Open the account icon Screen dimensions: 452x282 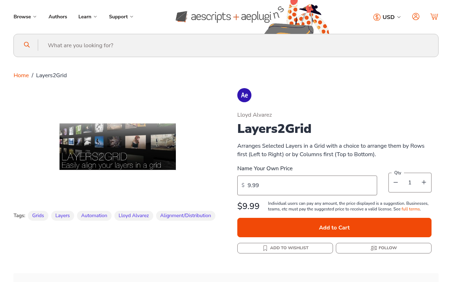click(x=416, y=16)
